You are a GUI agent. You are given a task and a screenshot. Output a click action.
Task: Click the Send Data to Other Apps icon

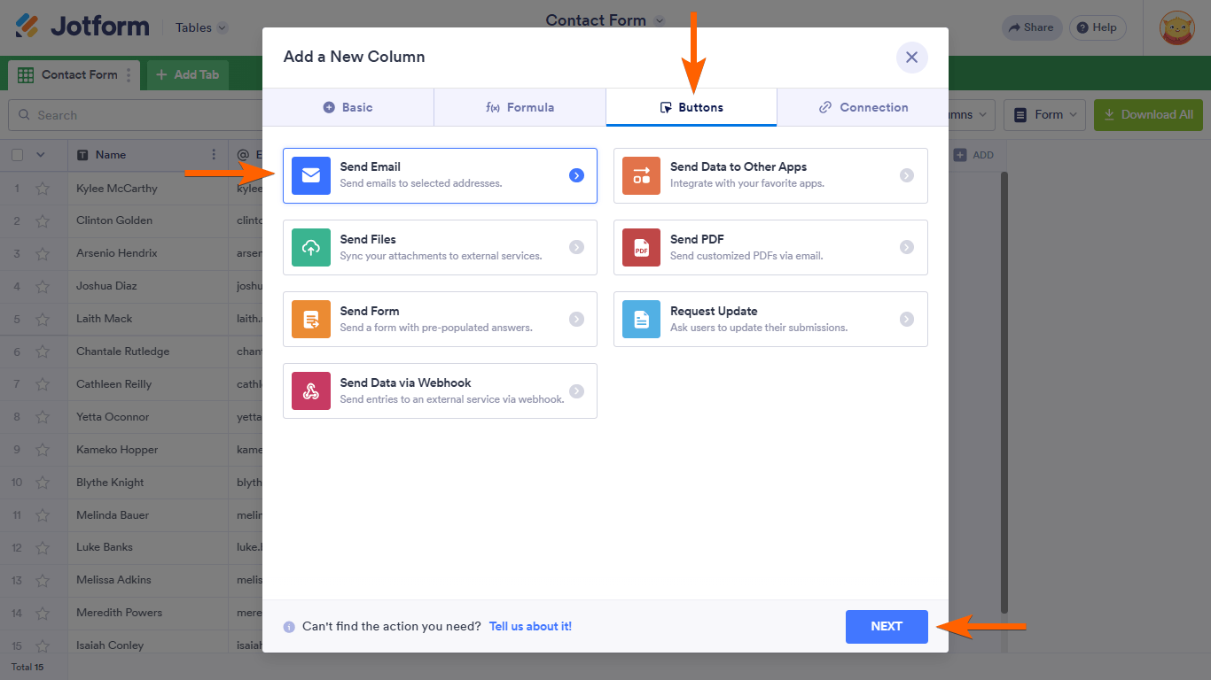tap(641, 175)
